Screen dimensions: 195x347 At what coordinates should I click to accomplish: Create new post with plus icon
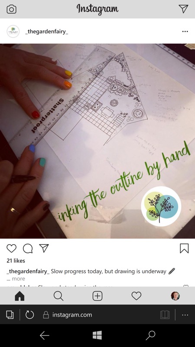(97, 296)
